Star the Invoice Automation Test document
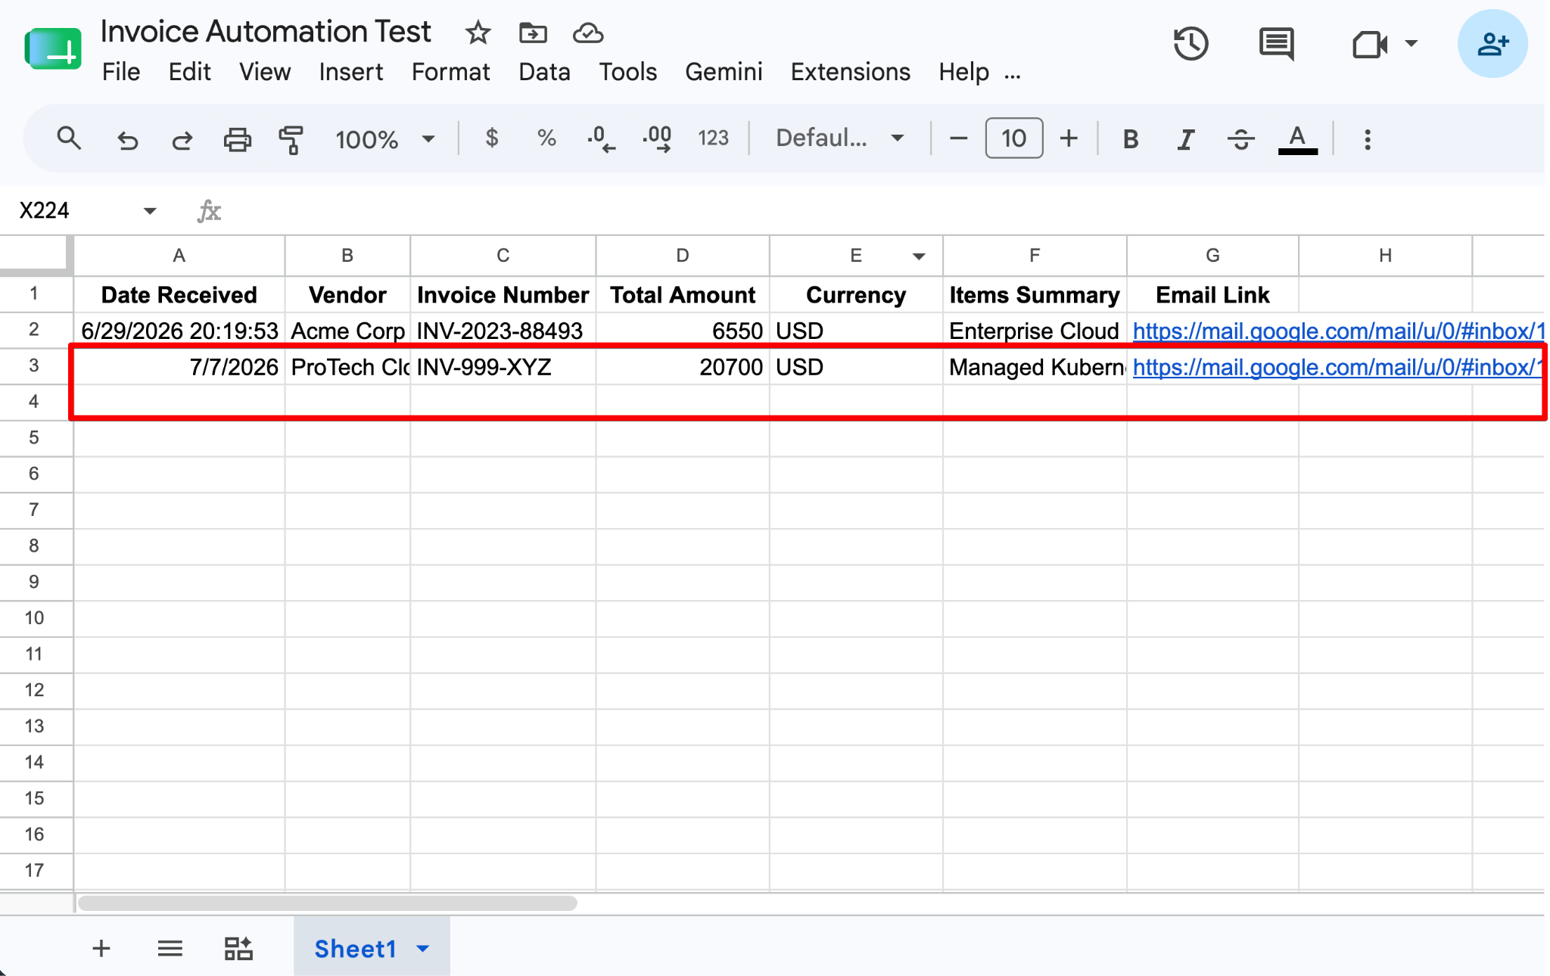Screen dimensions: 1550x976 point(478,33)
